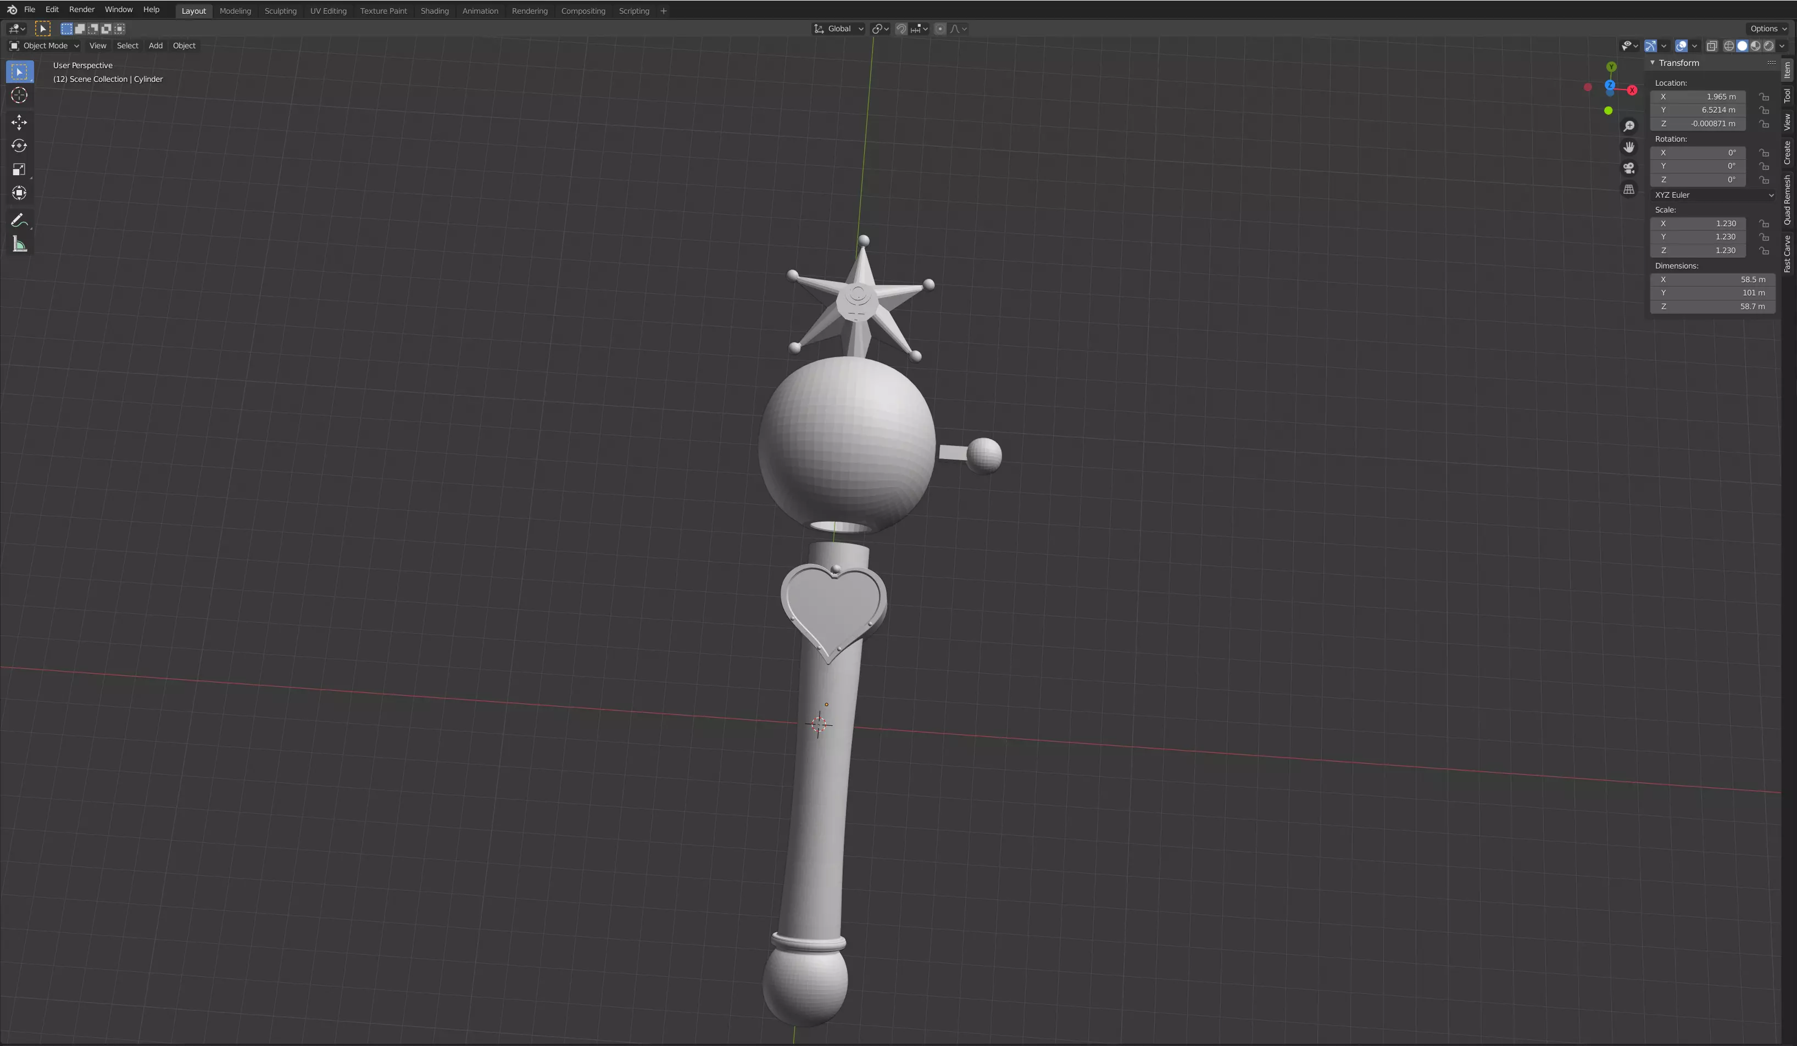Toggle Show Overlays button
1797x1046 pixels.
1681,46
